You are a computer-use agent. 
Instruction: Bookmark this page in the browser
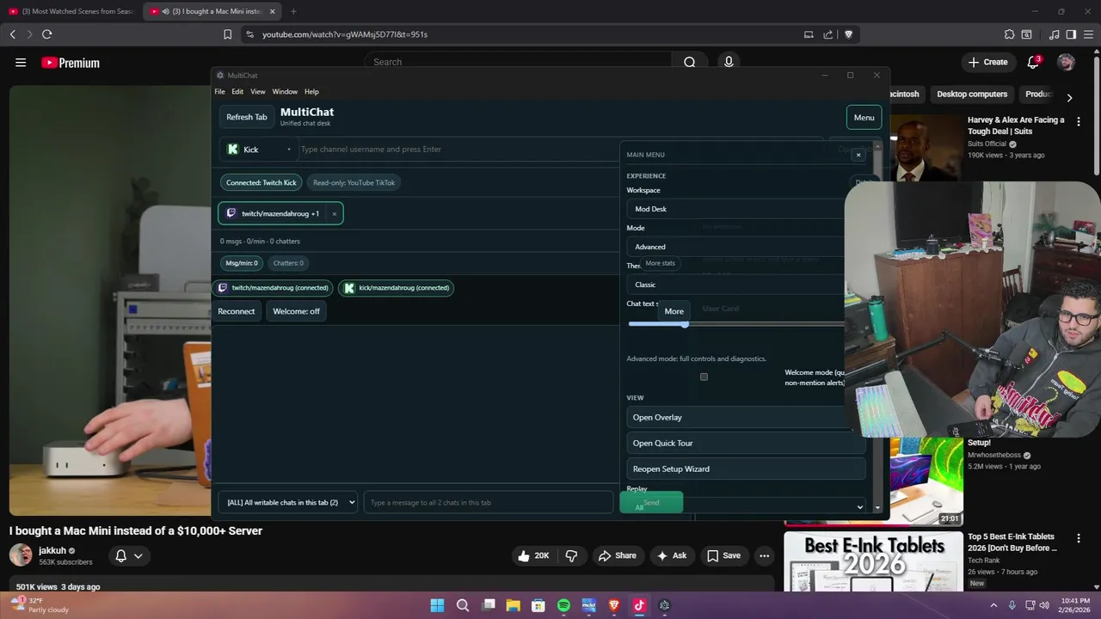tap(227, 34)
